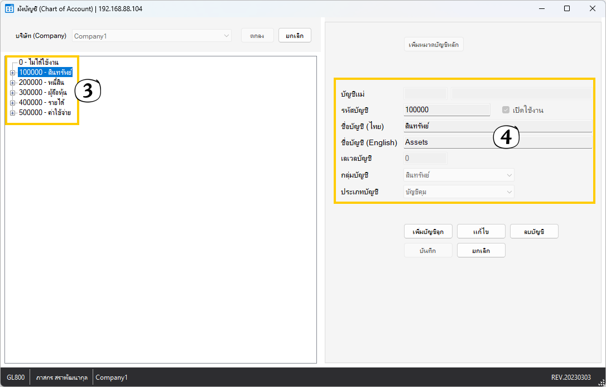Click the รหัสบัญชี field showing 100000
Image resolution: width=606 pixels, height=387 pixels.
click(446, 110)
